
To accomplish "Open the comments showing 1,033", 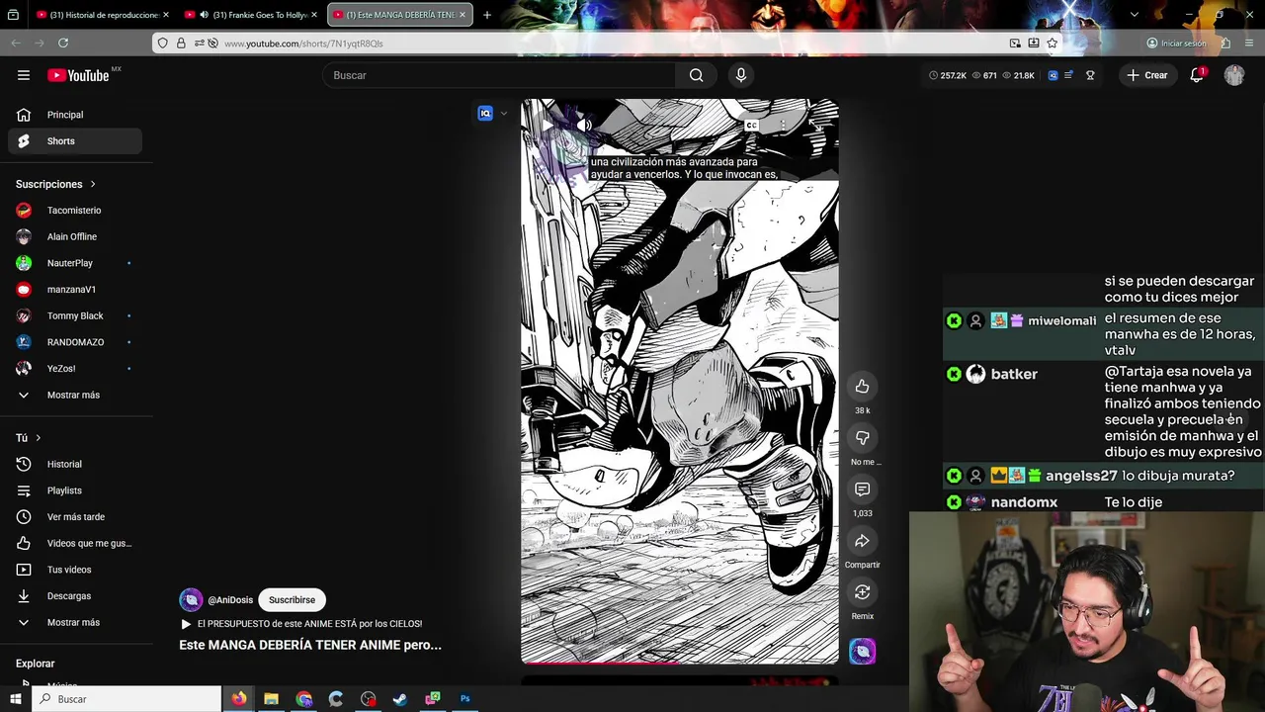I will point(863,489).
